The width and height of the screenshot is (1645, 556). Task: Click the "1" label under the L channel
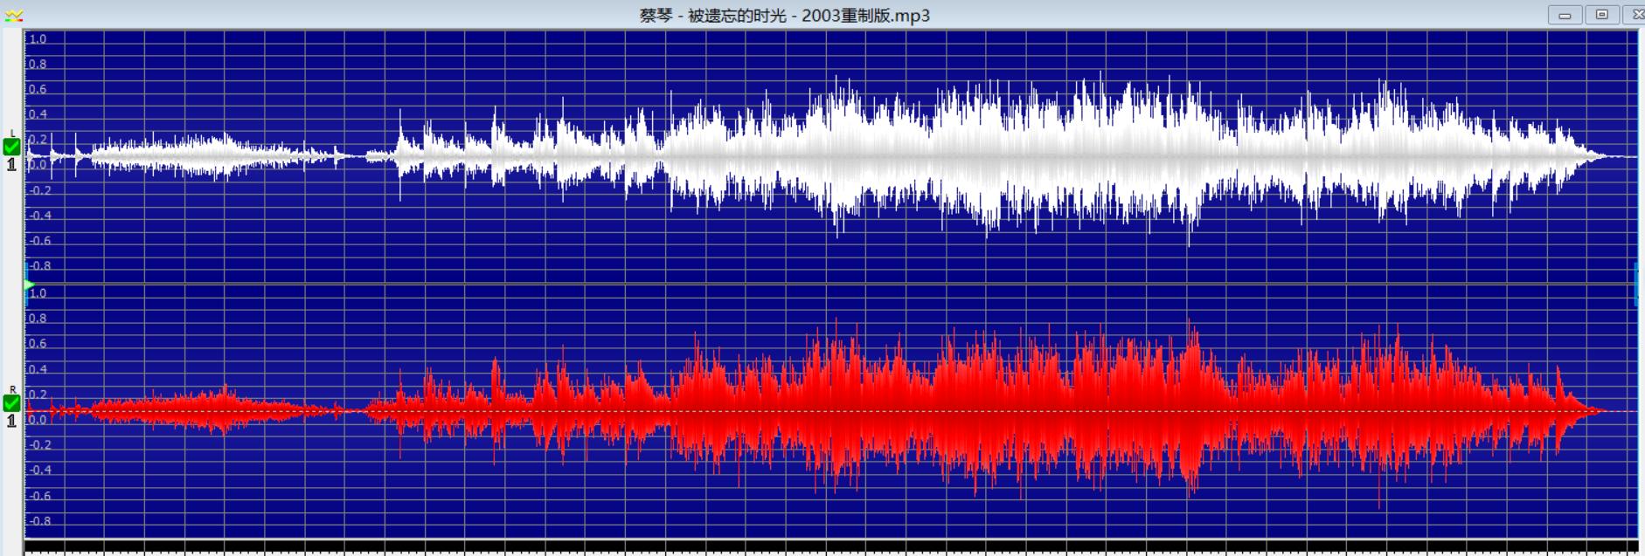[11, 164]
